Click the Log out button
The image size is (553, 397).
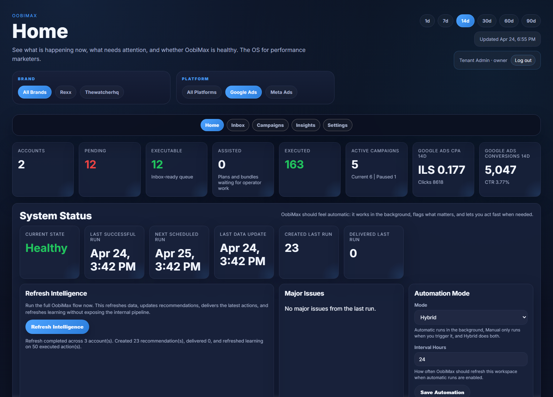[523, 60]
